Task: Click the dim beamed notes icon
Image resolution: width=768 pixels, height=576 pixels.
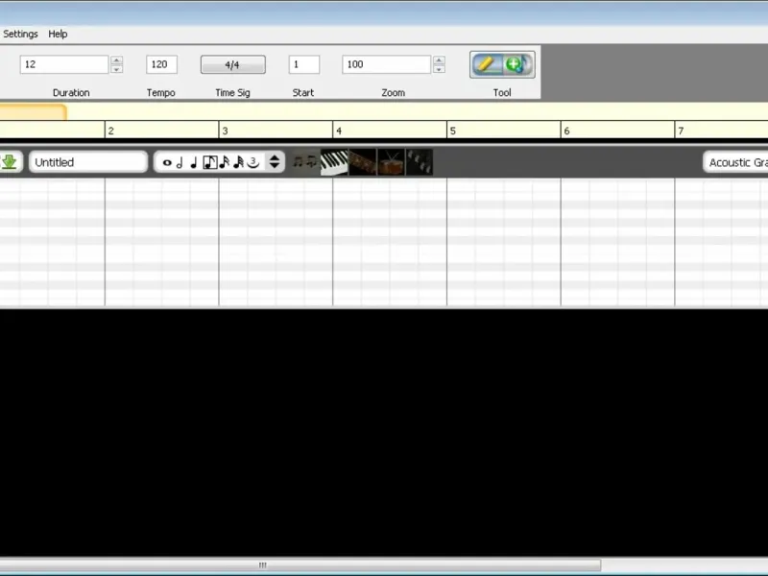Action: point(304,161)
